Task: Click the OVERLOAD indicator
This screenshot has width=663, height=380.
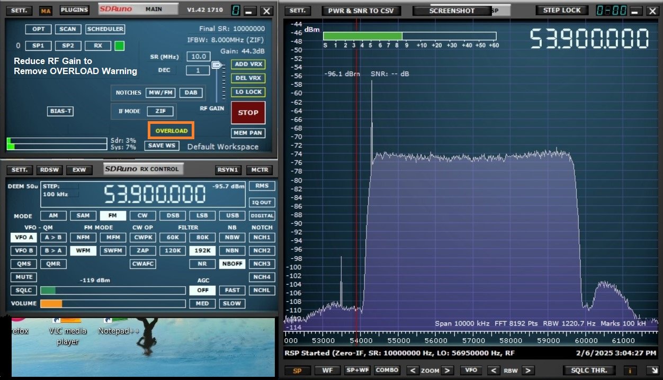Action: click(x=172, y=130)
